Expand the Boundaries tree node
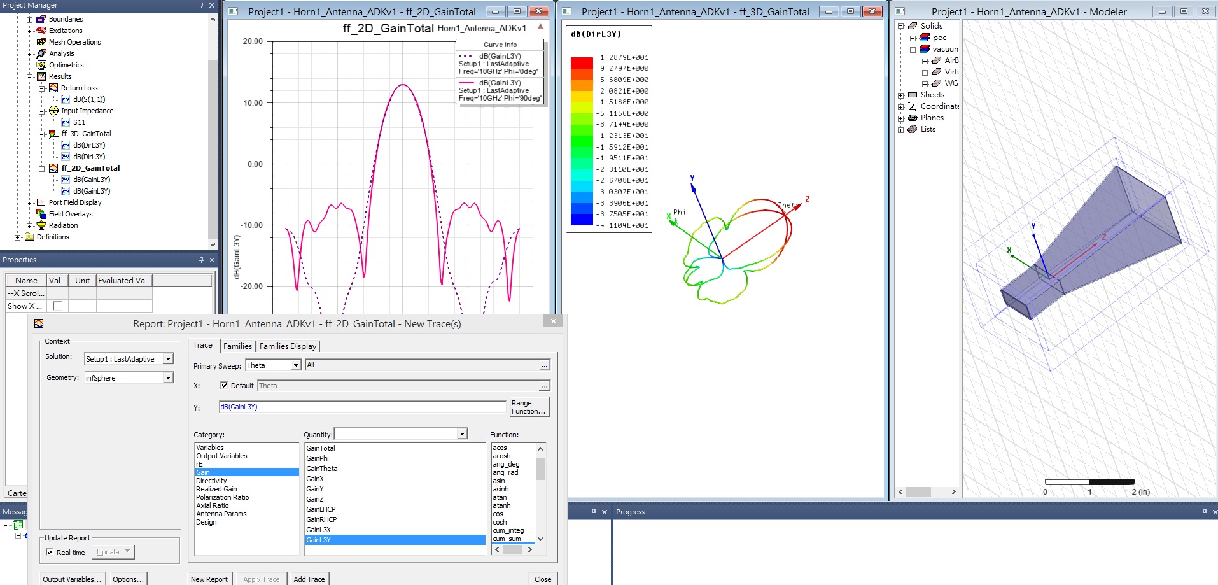This screenshot has width=1218, height=585. pos(29,20)
